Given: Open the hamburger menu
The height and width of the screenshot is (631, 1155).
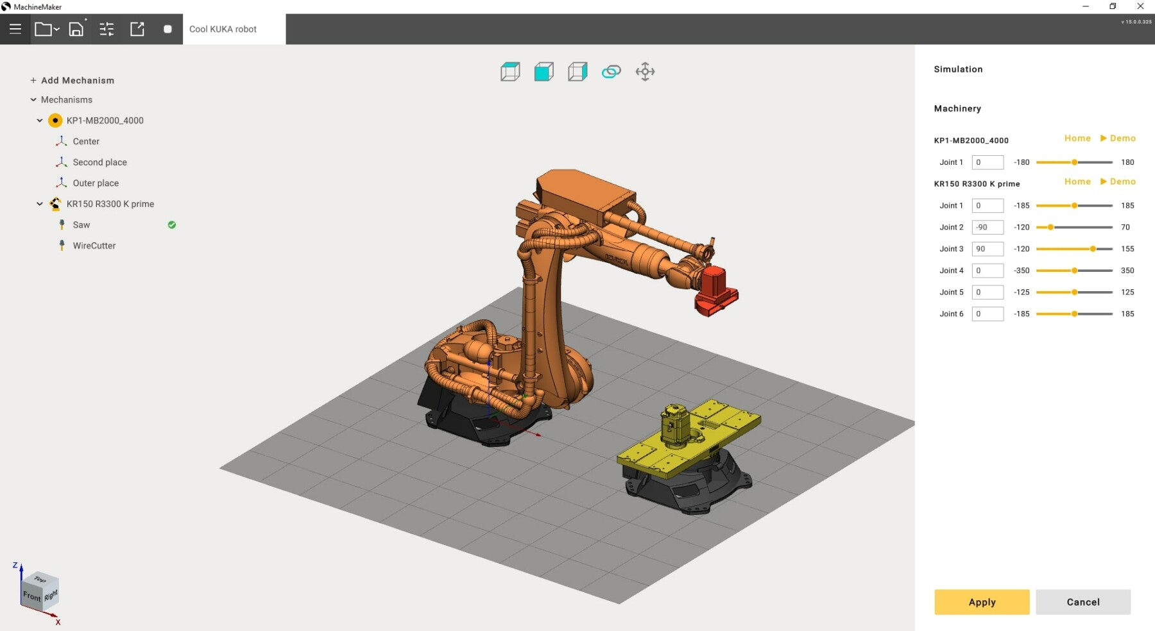Looking at the screenshot, I should point(15,29).
